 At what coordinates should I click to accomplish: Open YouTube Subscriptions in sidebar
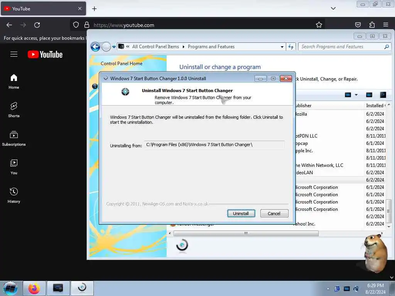[14, 138]
